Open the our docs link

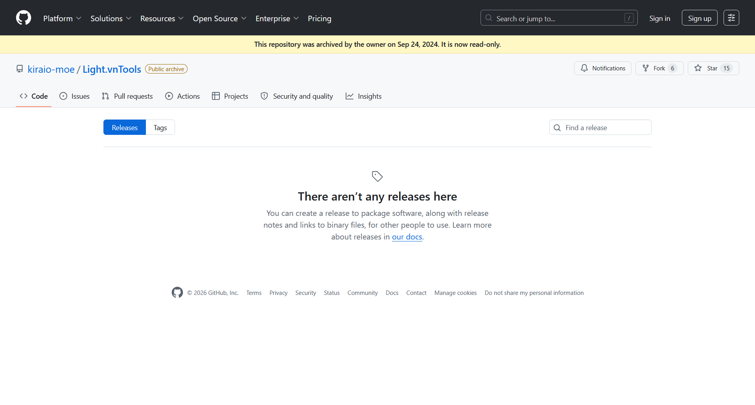point(407,237)
